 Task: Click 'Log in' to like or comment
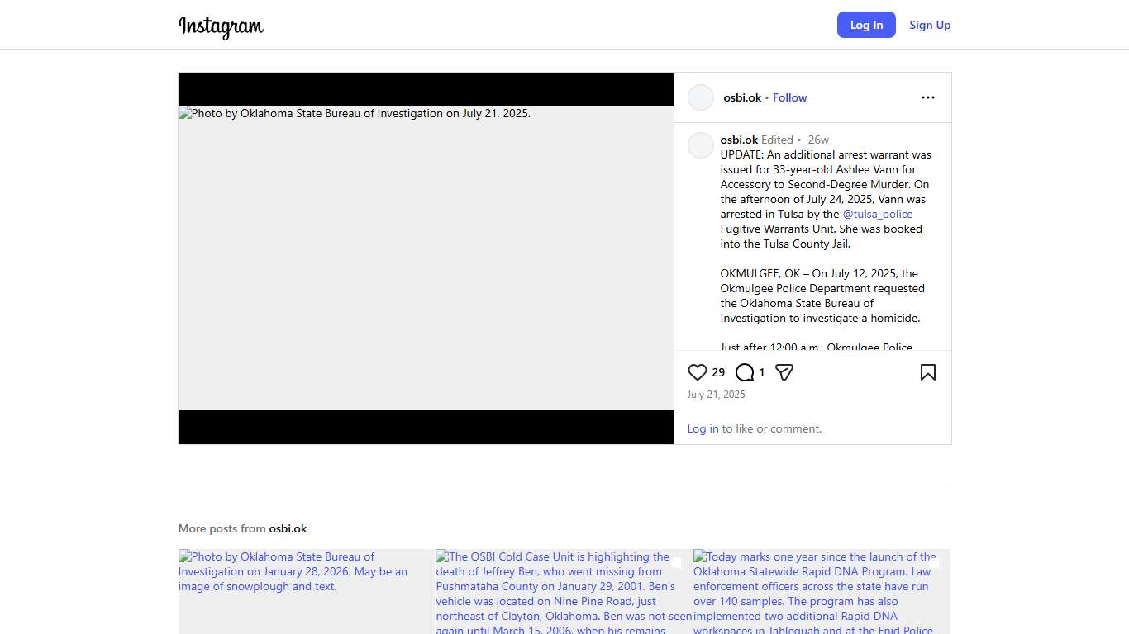tap(703, 428)
